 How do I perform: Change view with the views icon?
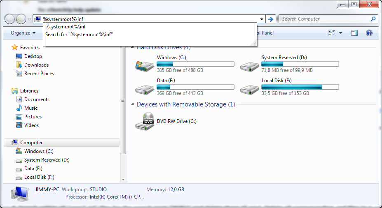click(x=332, y=33)
